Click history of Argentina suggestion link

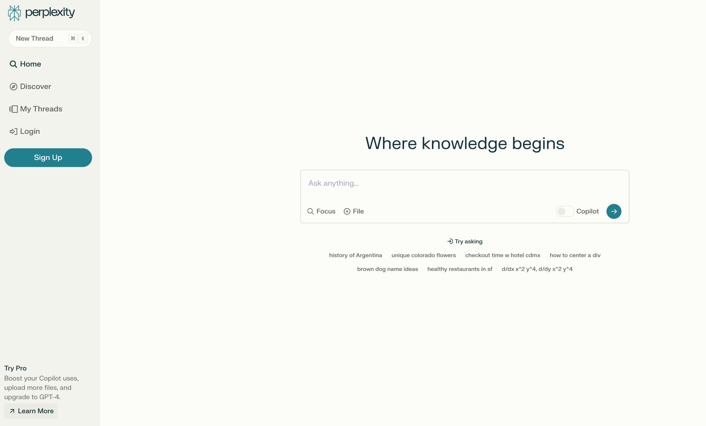coord(355,255)
